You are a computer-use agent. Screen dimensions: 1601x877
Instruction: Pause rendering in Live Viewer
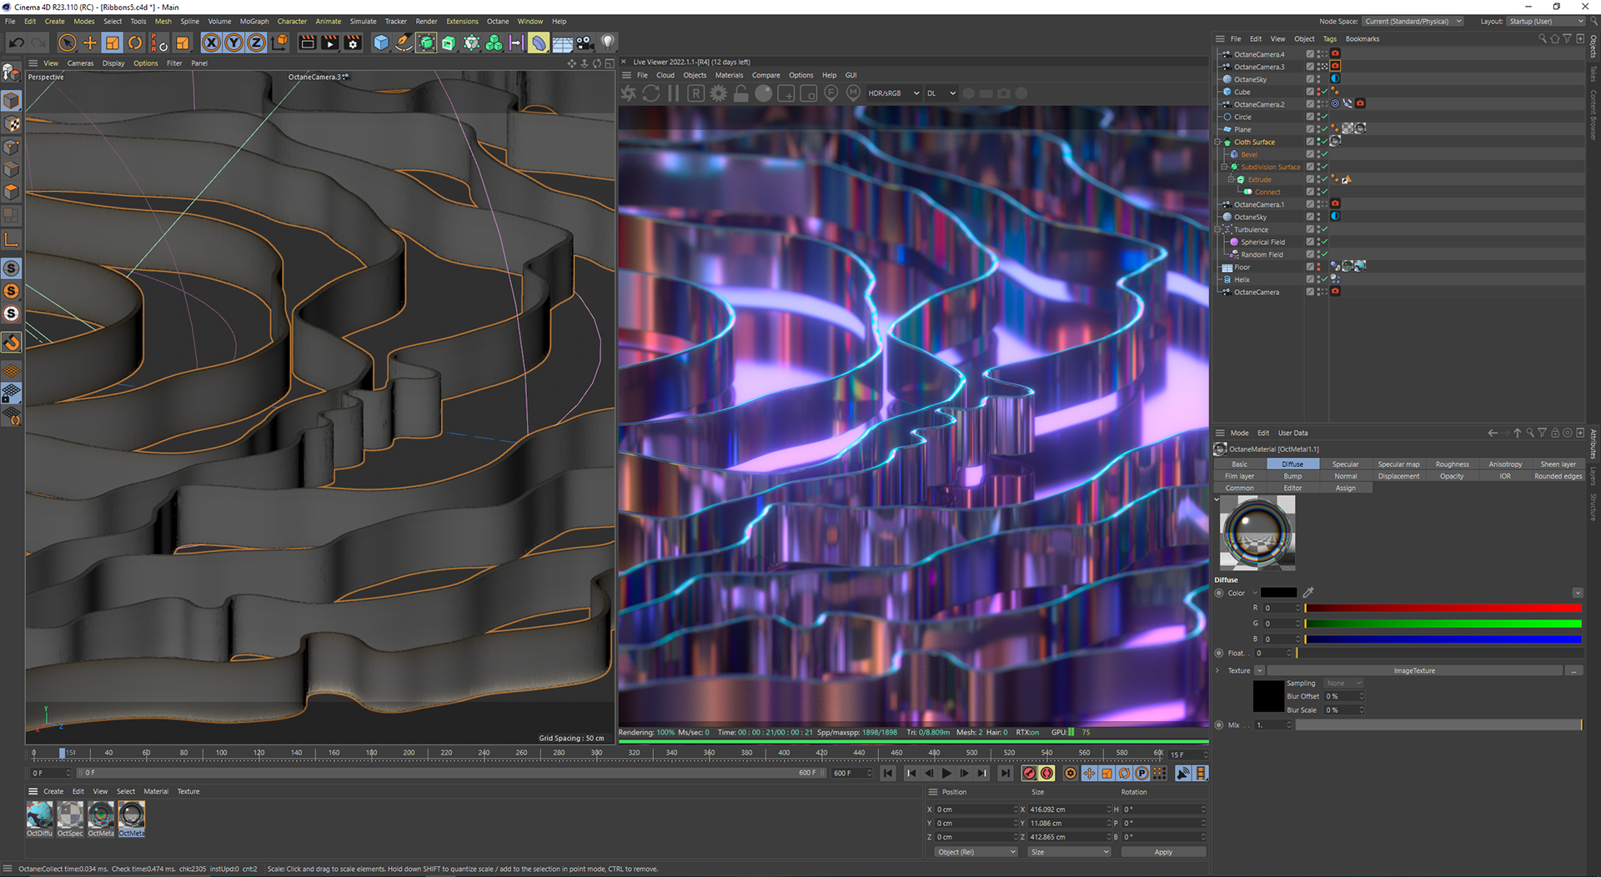(674, 93)
